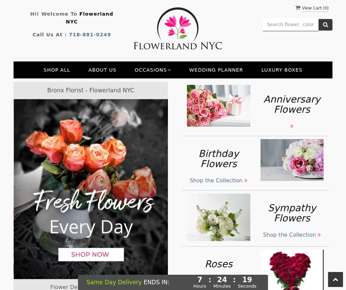This screenshot has height=290, width=346.
Task: Call the 718-881-0249 phone link
Action: point(90,35)
